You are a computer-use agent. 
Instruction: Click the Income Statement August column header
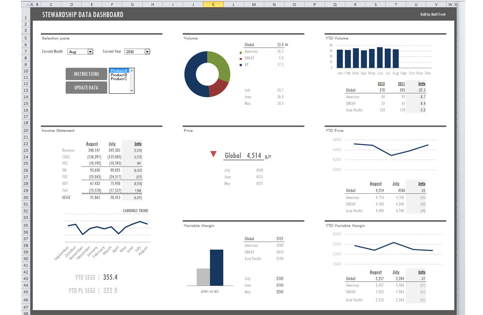(92, 144)
